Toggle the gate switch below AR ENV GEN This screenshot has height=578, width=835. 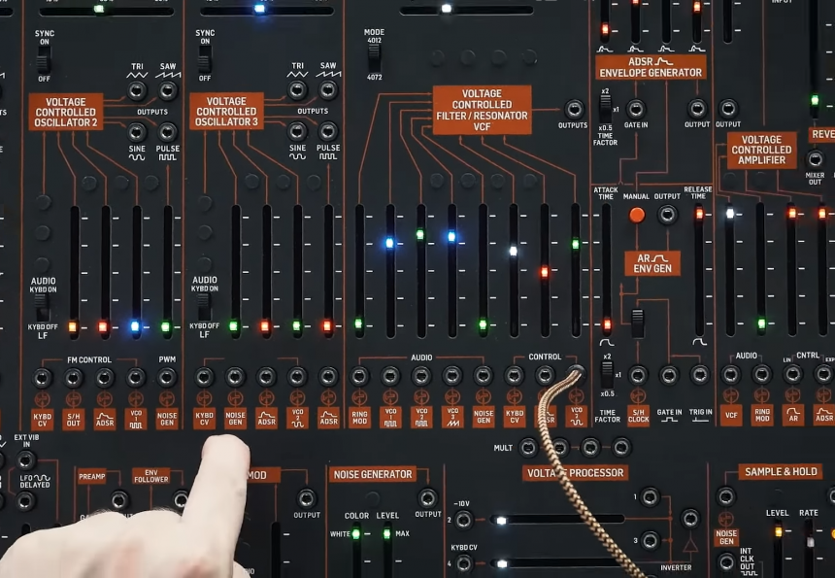(638, 323)
